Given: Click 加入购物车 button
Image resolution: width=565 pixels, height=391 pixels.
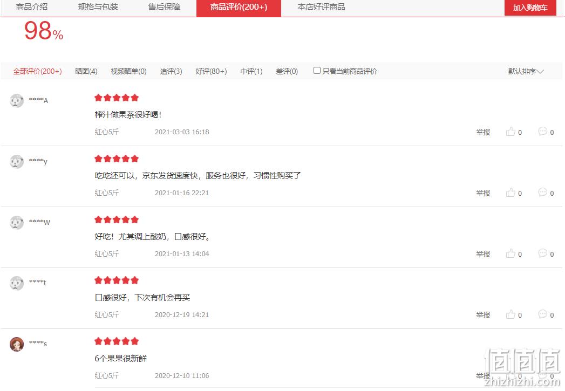Looking at the screenshot, I should (530, 8).
